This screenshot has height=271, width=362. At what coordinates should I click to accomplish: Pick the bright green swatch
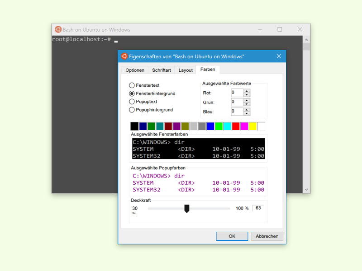click(x=219, y=126)
